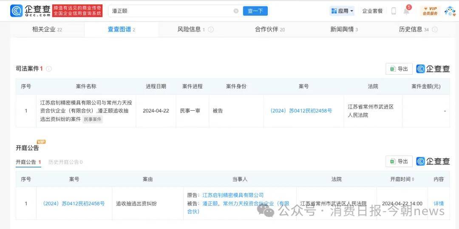
Task: Open VIP member service badge
Action: [430, 11]
